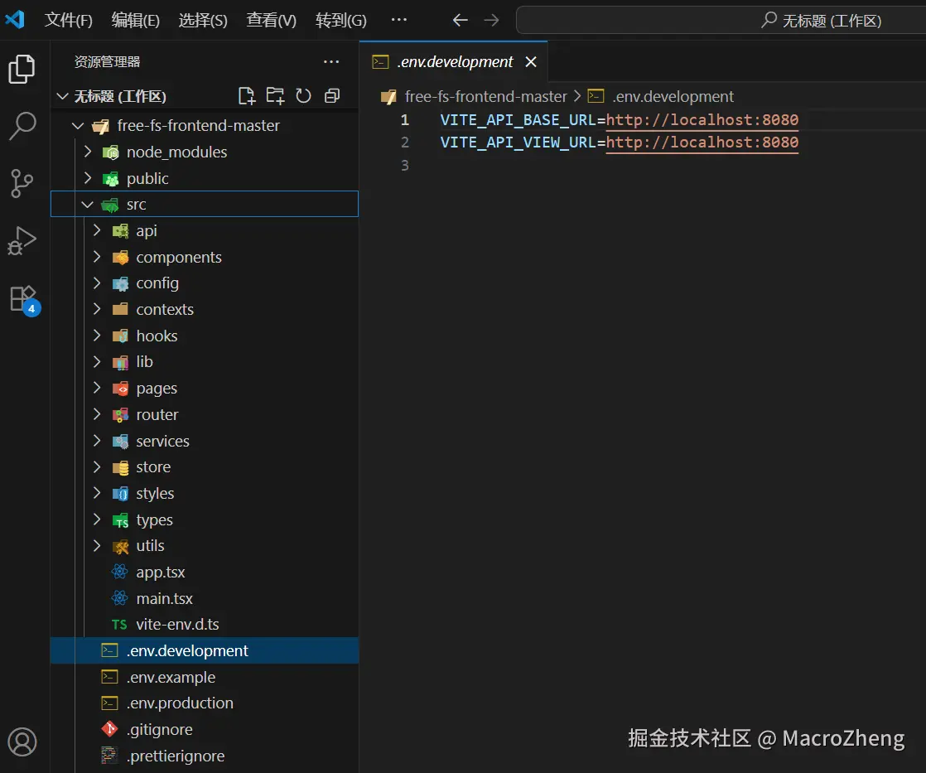Close the .env.development editor tab
This screenshot has height=773, width=926.
tap(531, 62)
